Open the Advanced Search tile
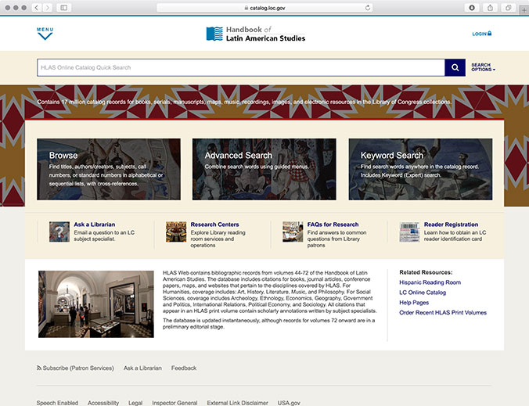The height and width of the screenshot is (406, 529). [264, 169]
